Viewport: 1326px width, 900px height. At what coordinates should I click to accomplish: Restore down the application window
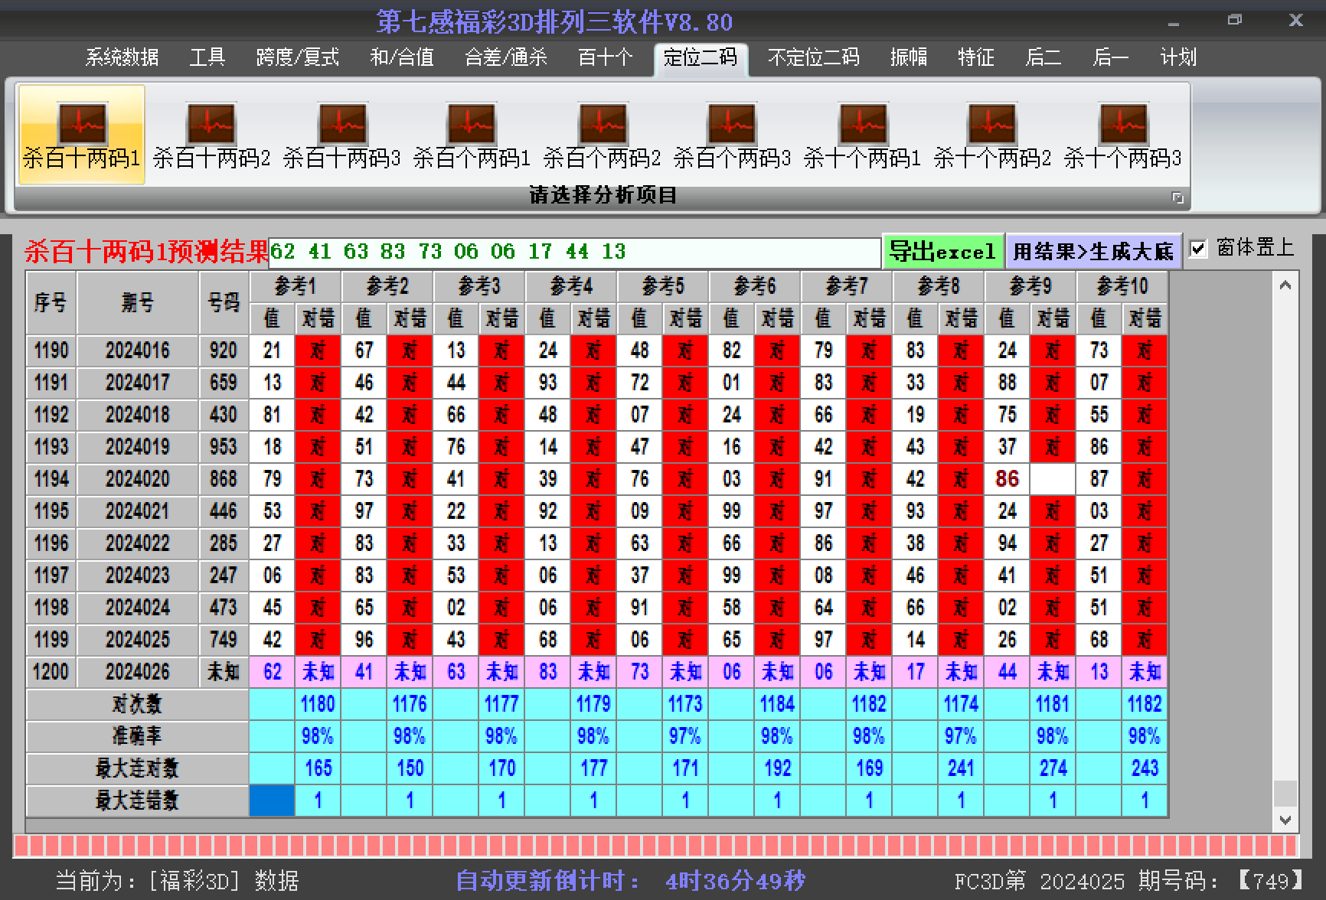point(1234,21)
